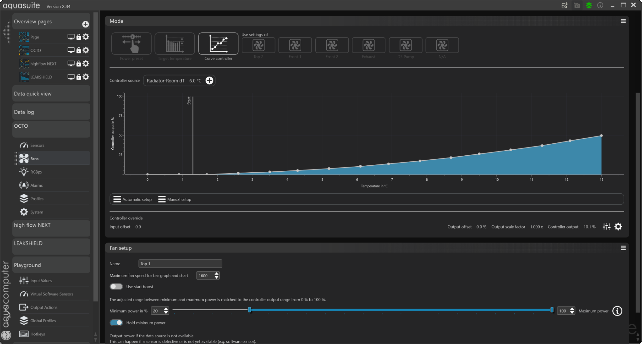Expand the Data quick view section
The image size is (642, 344).
(51, 94)
